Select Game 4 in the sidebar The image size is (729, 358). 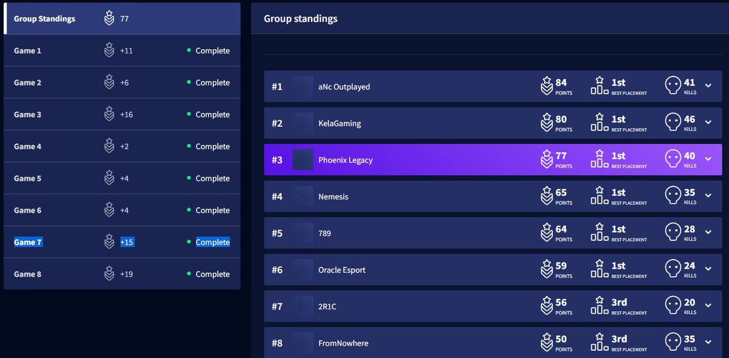(122, 146)
